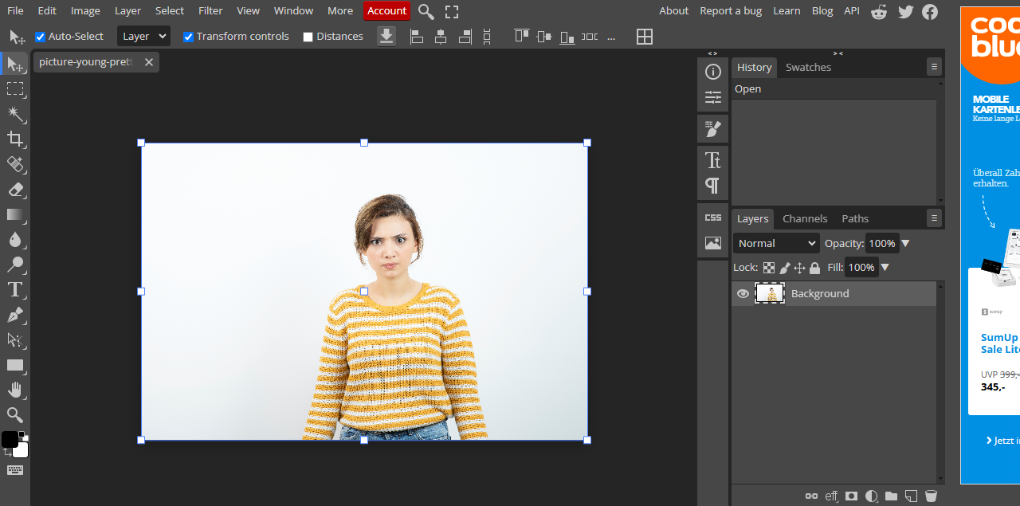Show more alignment options ellipsis
This screenshot has width=1020, height=506.
coord(611,37)
